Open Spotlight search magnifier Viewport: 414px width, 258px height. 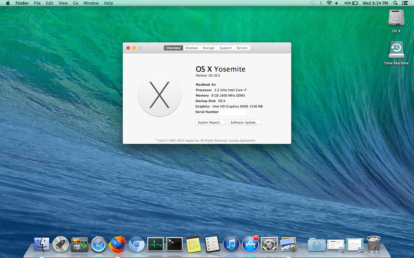(x=395, y=3)
